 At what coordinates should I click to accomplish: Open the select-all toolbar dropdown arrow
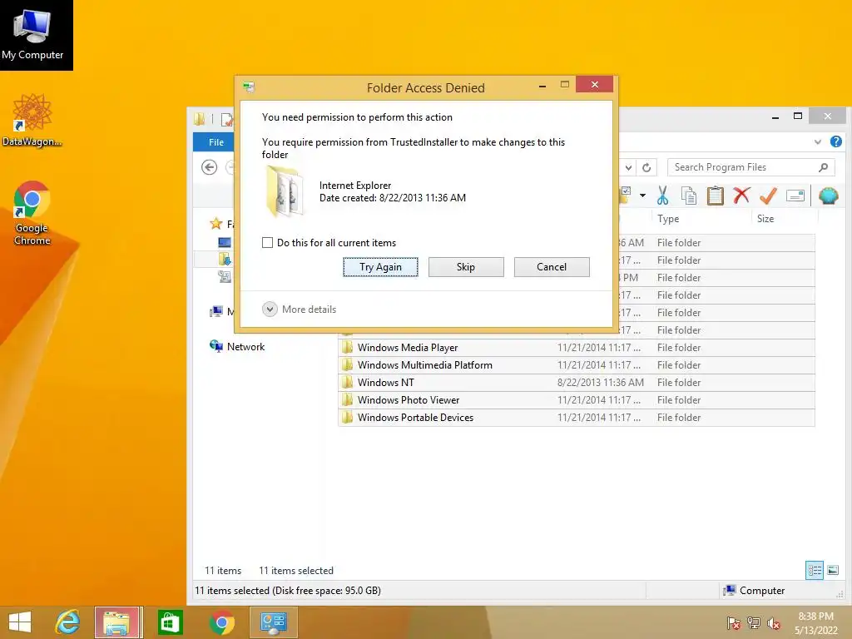point(642,195)
